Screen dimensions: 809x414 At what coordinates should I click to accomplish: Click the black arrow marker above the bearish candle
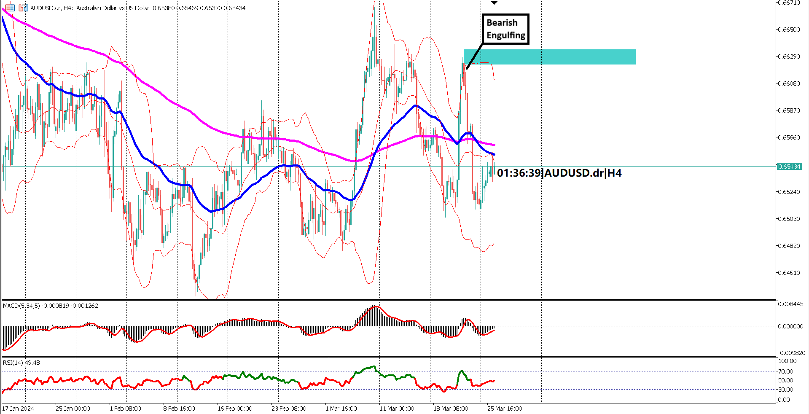tap(494, 3)
